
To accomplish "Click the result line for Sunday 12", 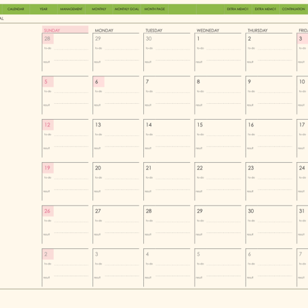I will click(71, 147).
